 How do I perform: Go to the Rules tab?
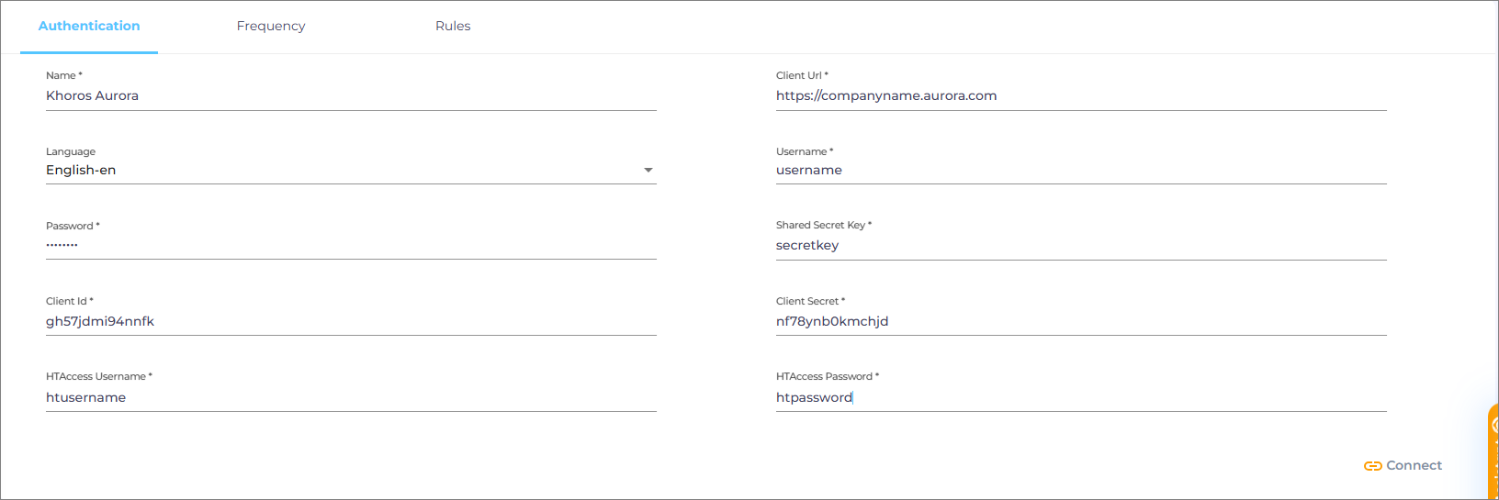point(453,27)
